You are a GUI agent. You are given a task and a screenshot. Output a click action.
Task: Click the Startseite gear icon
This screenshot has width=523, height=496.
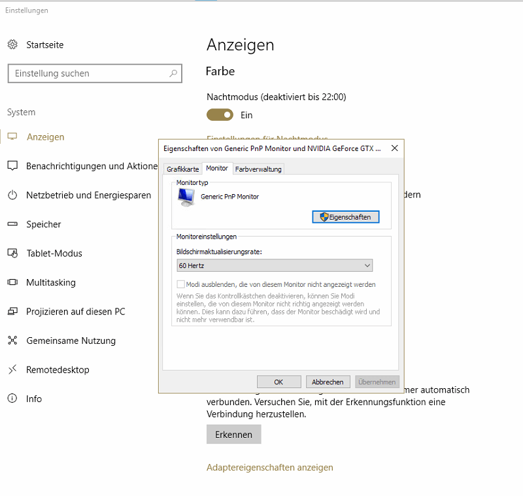tap(12, 44)
